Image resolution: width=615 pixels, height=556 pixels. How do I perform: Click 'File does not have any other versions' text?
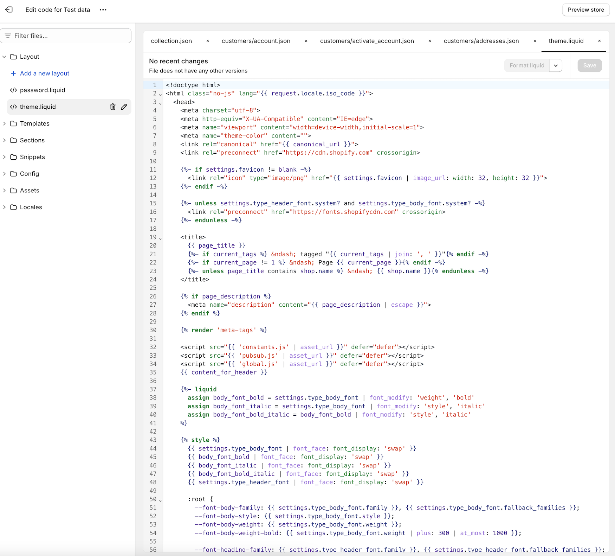pyautogui.click(x=198, y=71)
